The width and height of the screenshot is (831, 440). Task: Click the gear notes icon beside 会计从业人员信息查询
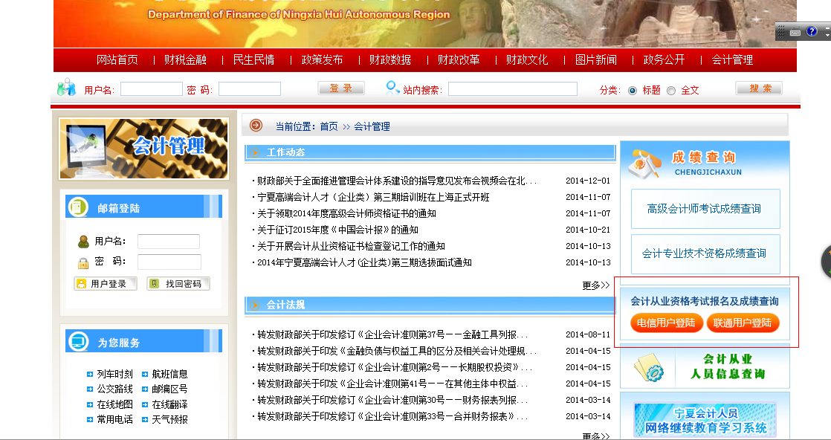pyautogui.click(x=649, y=367)
